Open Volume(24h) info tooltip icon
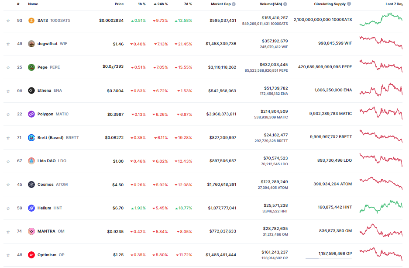The image size is (409, 268). [x=285, y=4]
